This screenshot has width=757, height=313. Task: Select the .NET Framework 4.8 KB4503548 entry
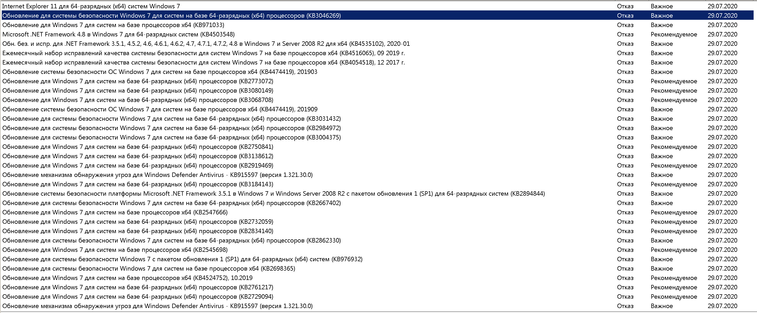tap(118, 34)
